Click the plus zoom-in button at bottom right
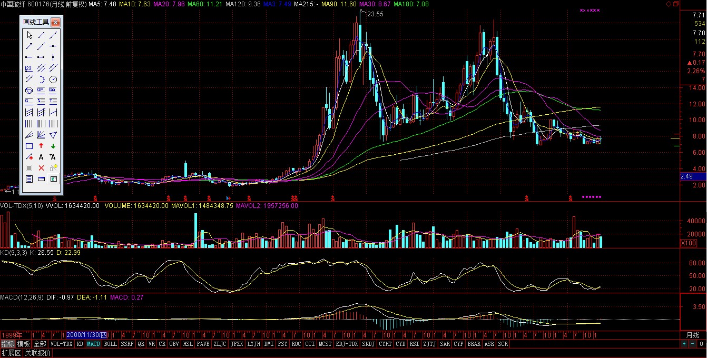Viewport: 707px width, 358px height. point(684,344)
